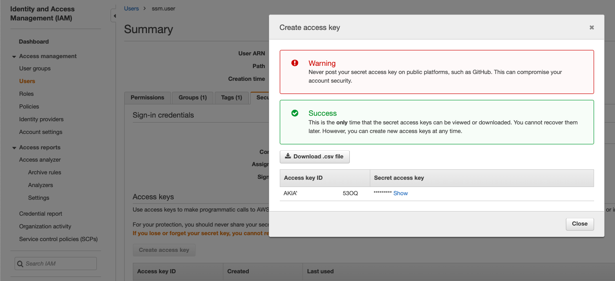
Task: Open the Groups (1) tab
Action: pyautogui.click(x=192, y=97)
